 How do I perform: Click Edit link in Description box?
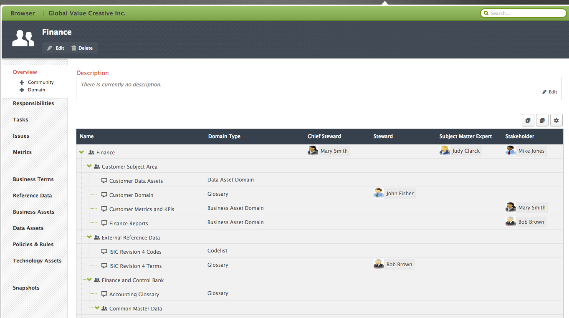pyautogui.click(x=550, y=92)
